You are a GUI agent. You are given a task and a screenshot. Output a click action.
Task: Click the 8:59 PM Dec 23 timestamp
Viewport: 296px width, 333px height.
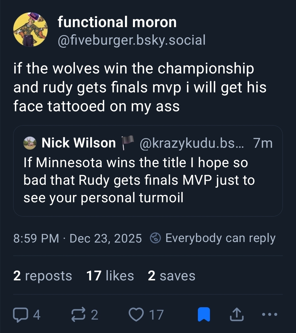pos(77,238)
